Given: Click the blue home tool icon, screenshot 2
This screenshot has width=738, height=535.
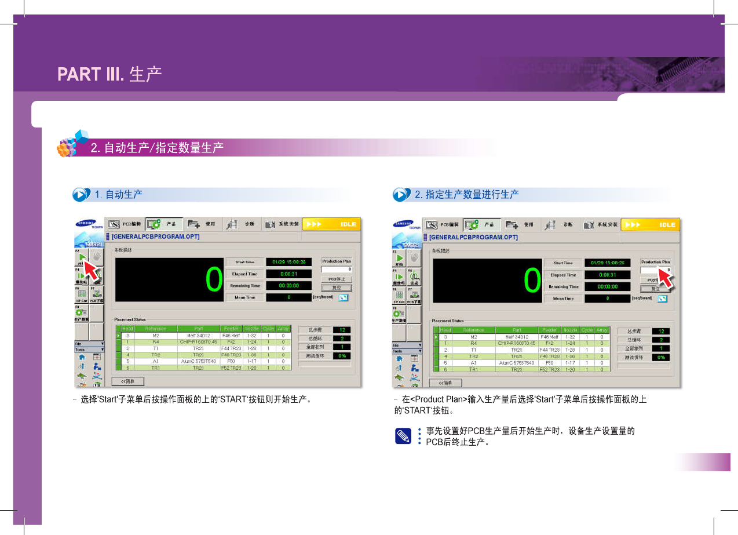Looking at the screenshot, I should click(399, 358).
